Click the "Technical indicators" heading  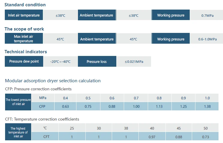point(26,52)
